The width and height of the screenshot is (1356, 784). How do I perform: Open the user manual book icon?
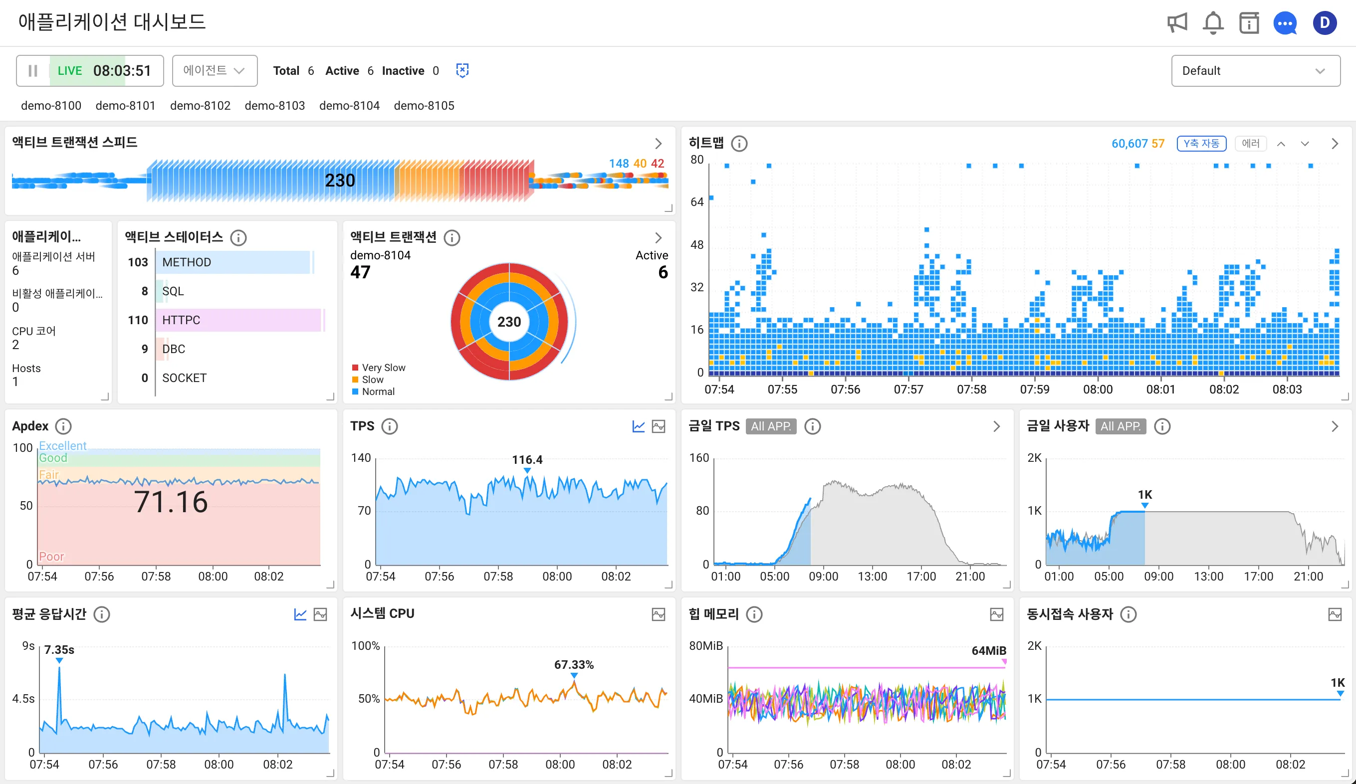pos(1249,22)
